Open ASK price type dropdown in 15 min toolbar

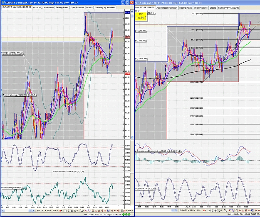tap(199, 210)
